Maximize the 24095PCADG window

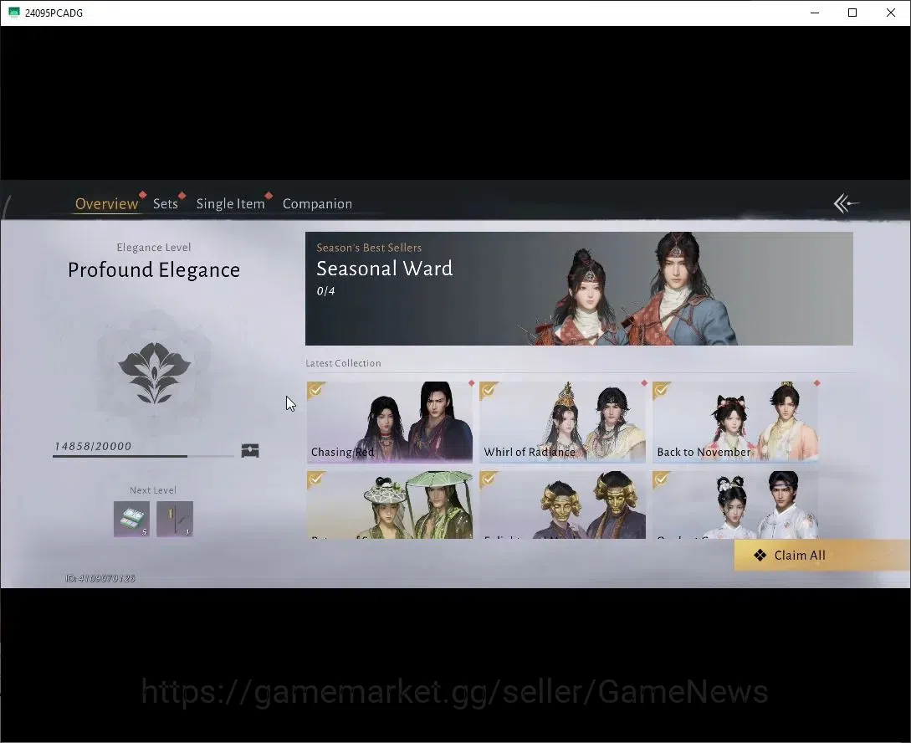[x=852, y=13]
